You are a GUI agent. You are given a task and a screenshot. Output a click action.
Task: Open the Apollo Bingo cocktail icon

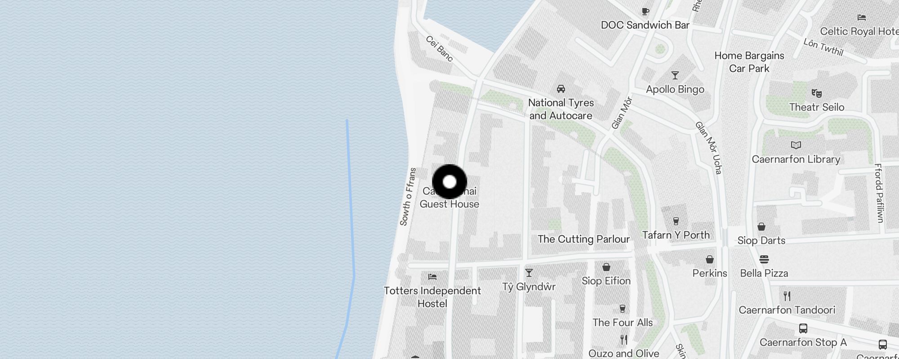coord(675,75)
